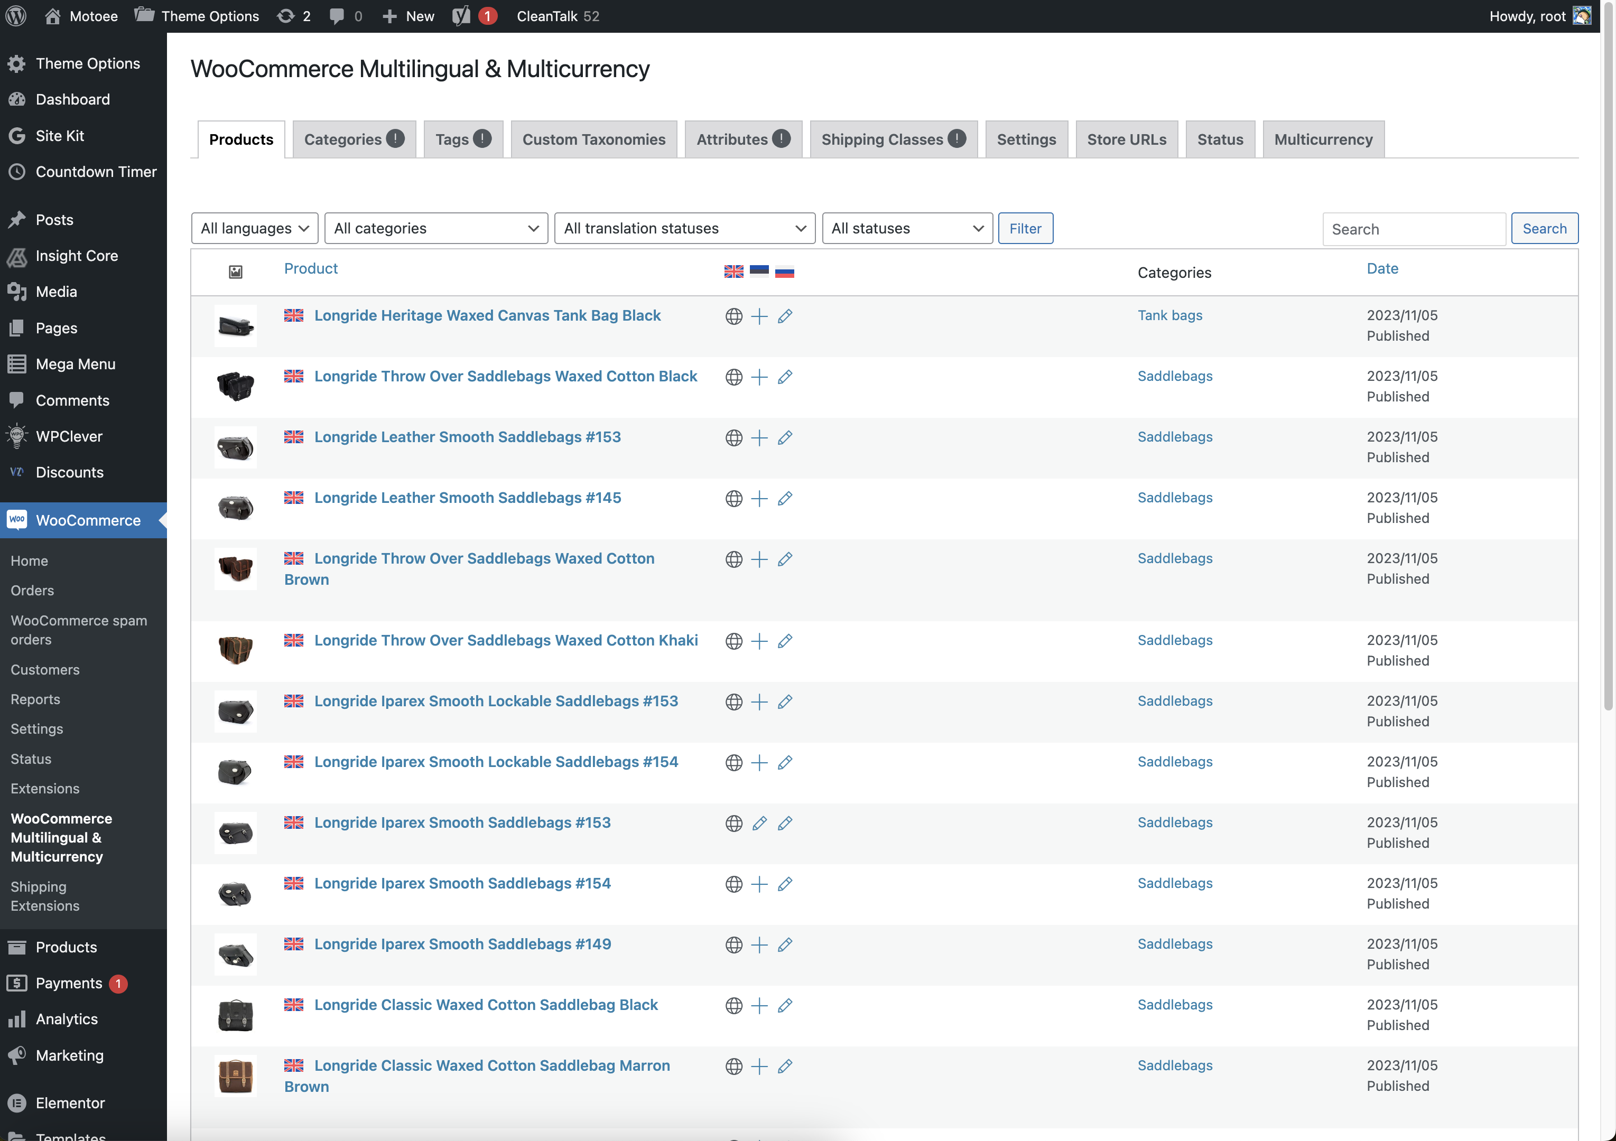Click pencil icon for Leather Smooth Saddlebags #145
1616x1141 pixels.
click(785, 499)
